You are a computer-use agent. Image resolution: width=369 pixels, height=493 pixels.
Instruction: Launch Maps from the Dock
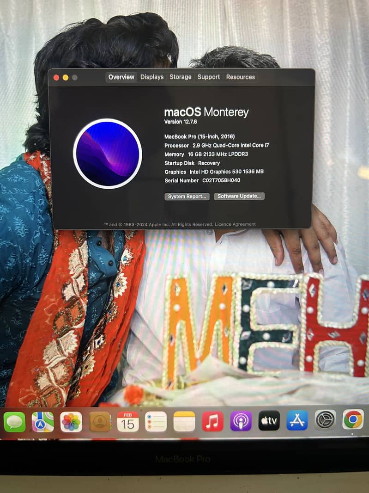(42, 421)
